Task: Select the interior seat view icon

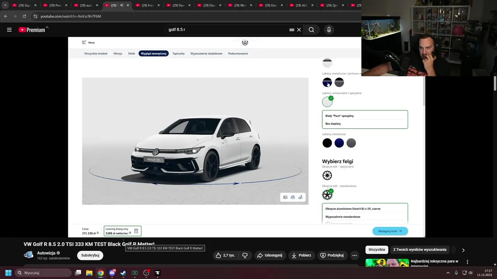Action: coord(301,197)
